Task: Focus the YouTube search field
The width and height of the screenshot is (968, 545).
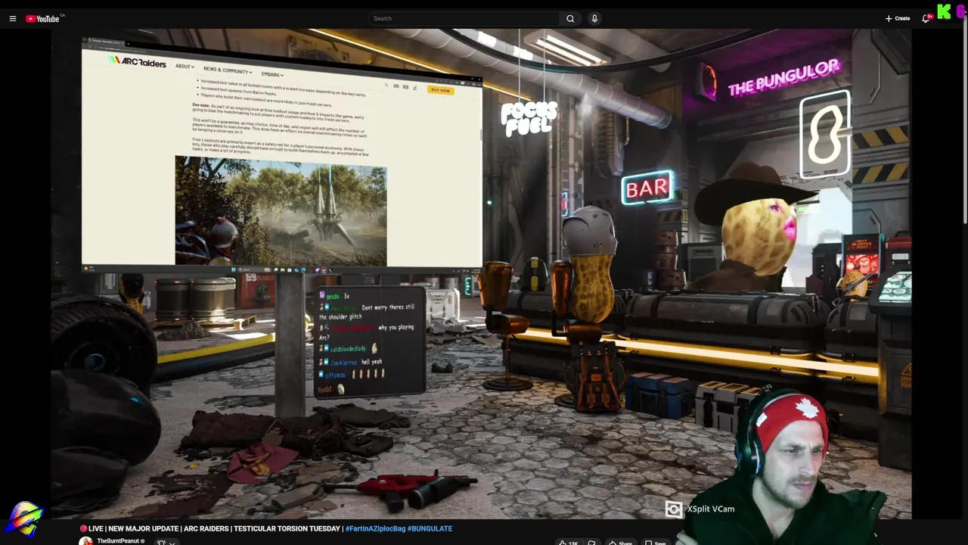Action: [x=463, y=18]
